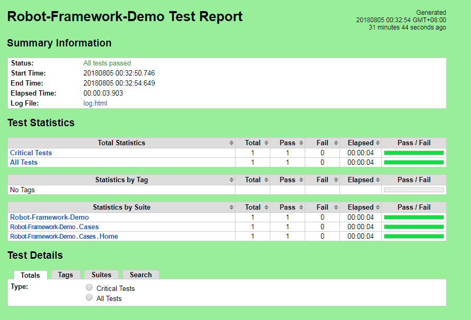Click the Robot-Framework-Demo.Cases suite link
471x320 pixels.
(54, 227)
